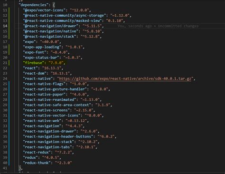This screenshot has width=225, height=174.
Task: Click the "^4.6.0" version value
Action: point(78,95)
